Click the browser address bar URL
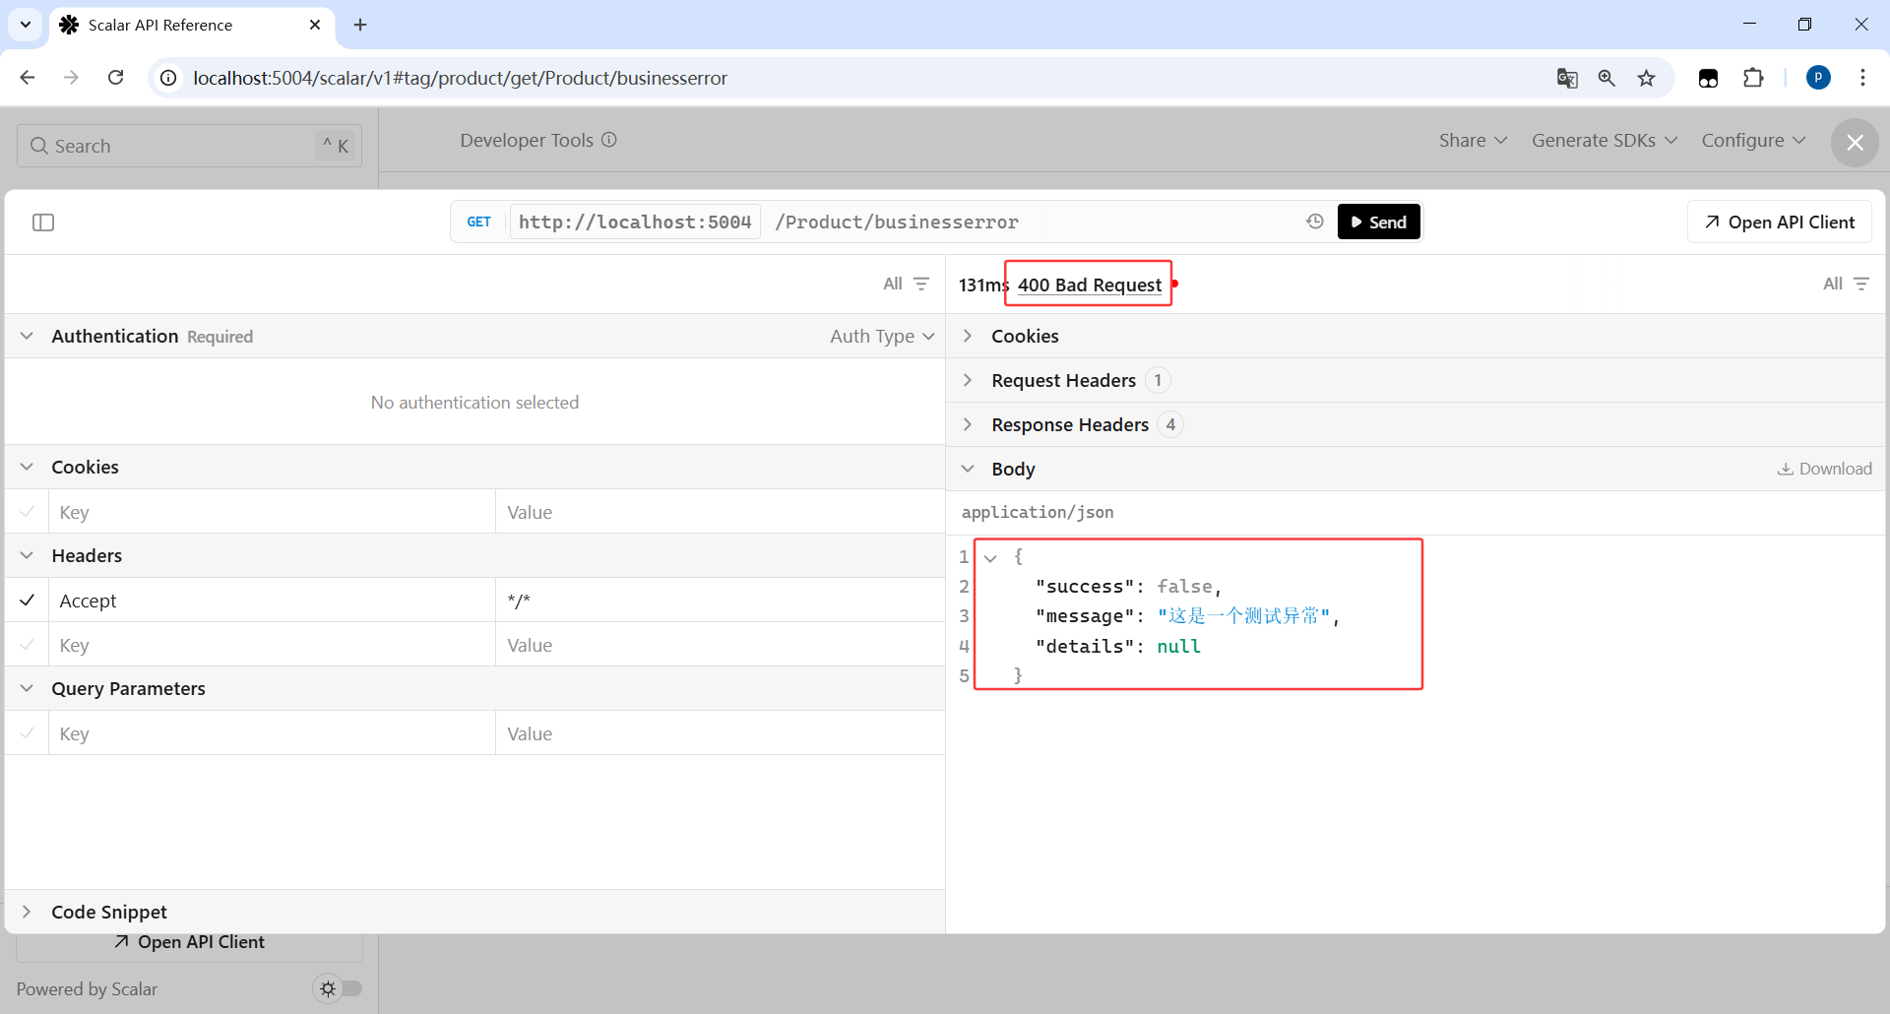Screen dimensions: 1890x1014 point(461,78)
